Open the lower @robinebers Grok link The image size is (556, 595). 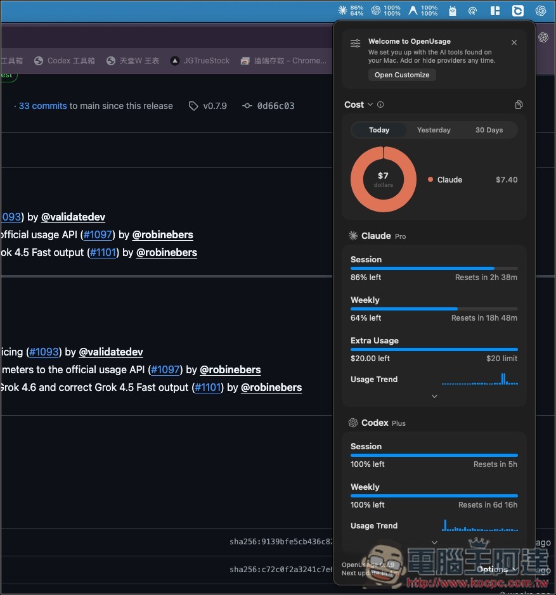click(x=271, y=388)
